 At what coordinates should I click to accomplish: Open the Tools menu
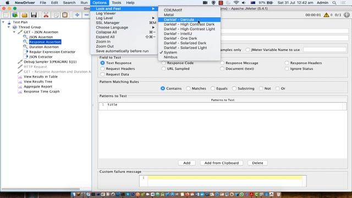click(116, 3)
